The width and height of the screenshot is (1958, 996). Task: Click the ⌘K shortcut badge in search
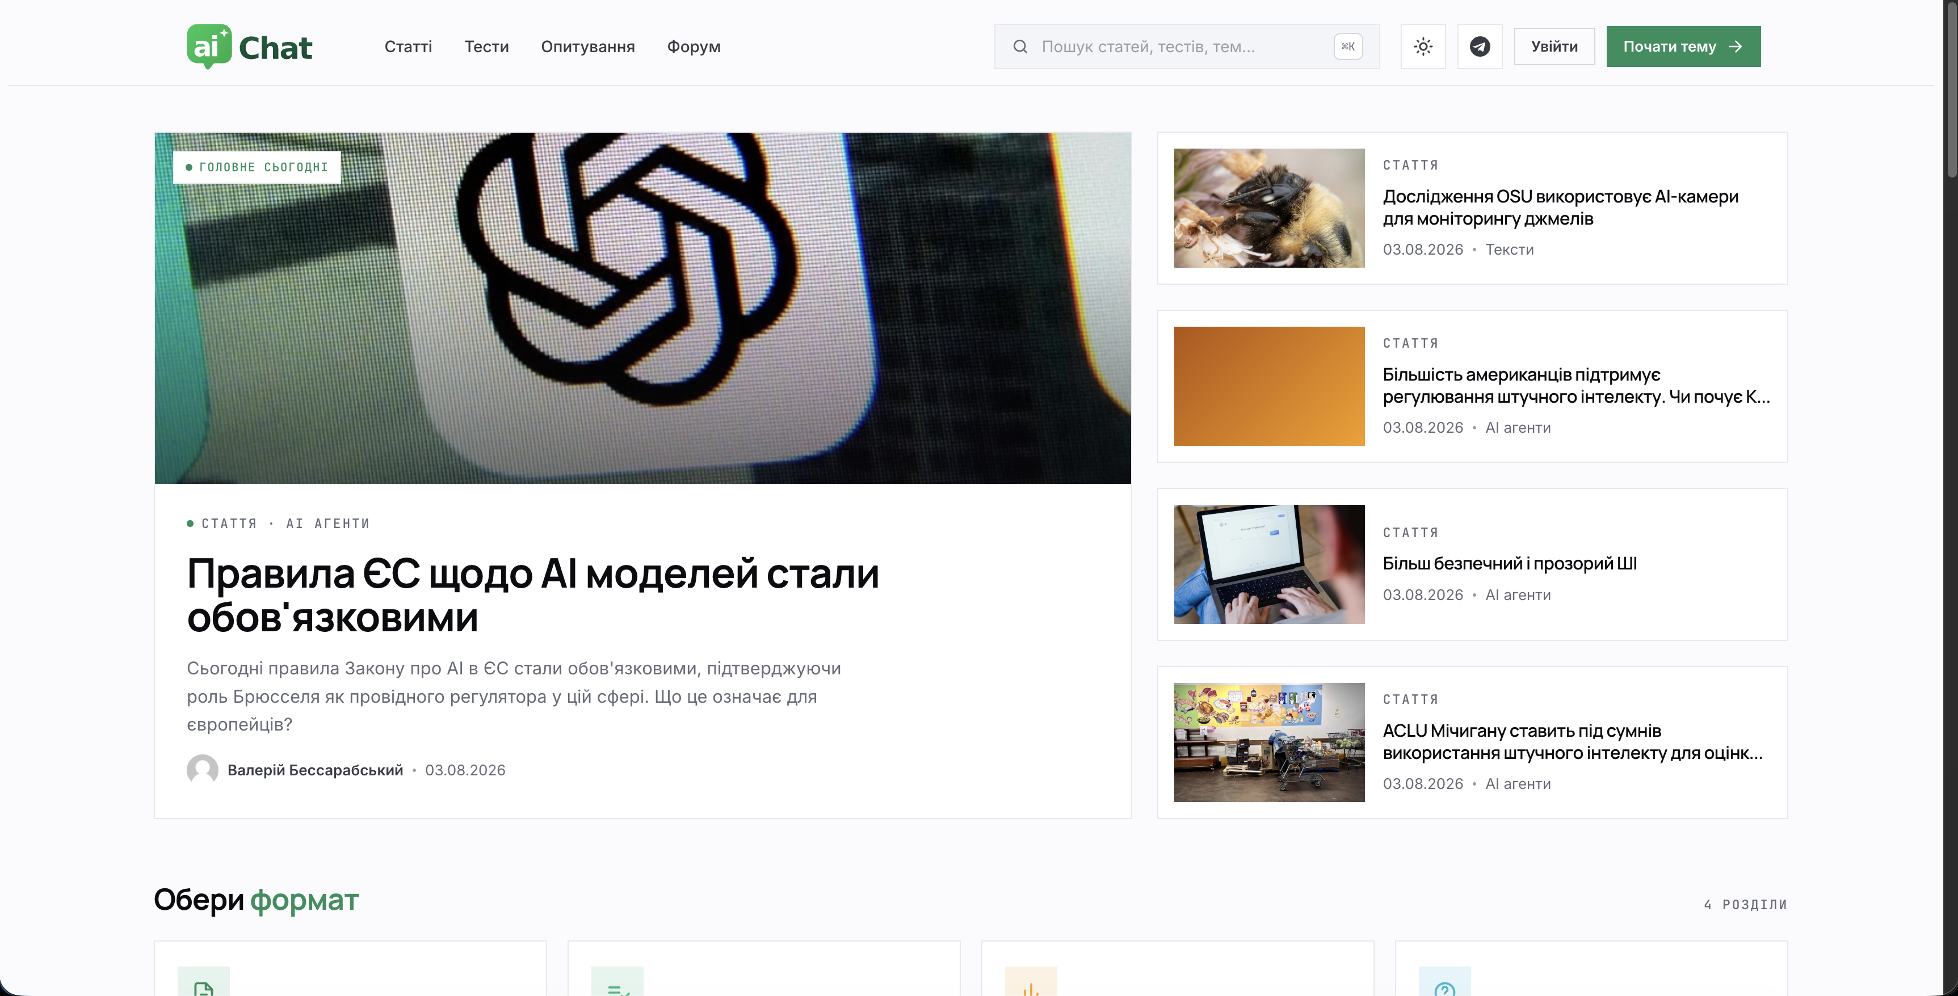pos(1348,47)
